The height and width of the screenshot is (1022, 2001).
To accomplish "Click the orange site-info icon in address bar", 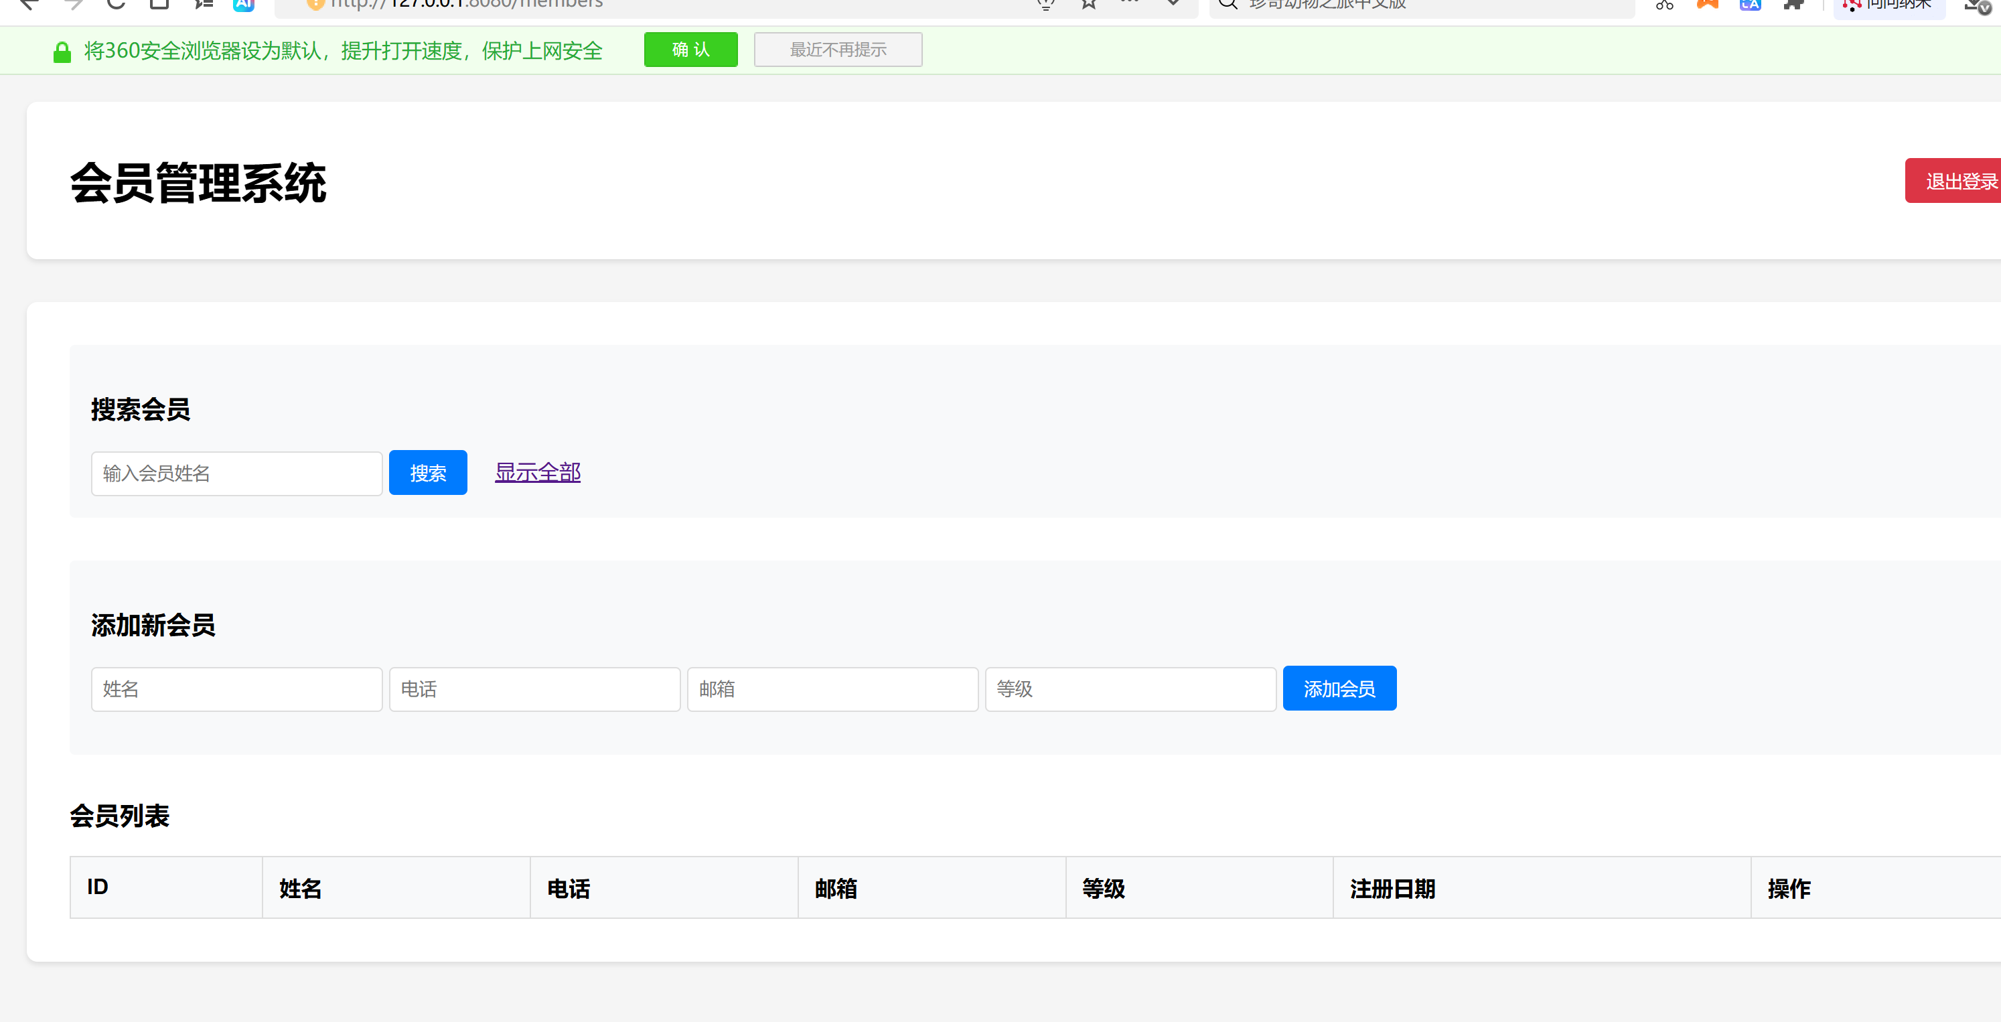I will click(315, 4).
